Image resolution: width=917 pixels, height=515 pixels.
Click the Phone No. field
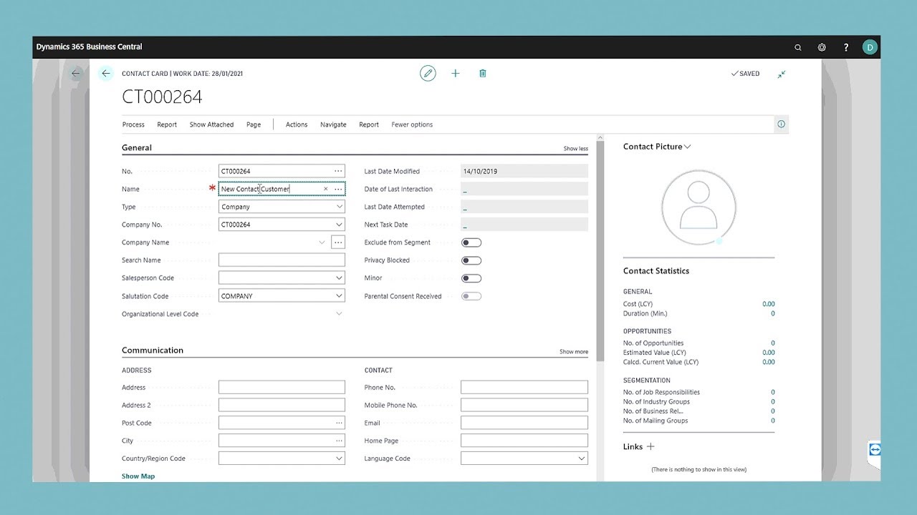[x=524, y=387]
